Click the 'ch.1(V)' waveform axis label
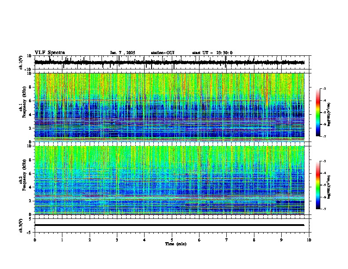The image size is (348, 269). (21, 62)
